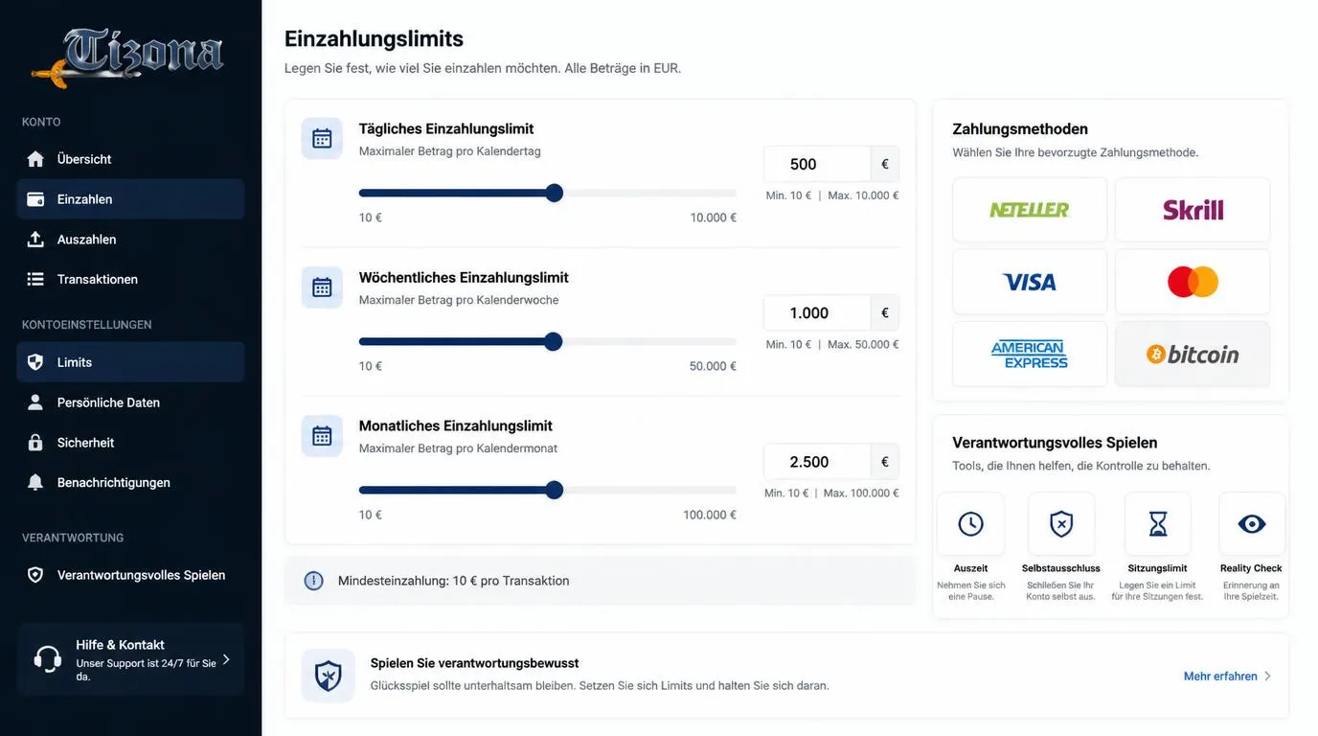This screenshot has height=736, width=1318.
Task: Click the wallet icon beside Einzahlen
Action: (x=35, y=199)
